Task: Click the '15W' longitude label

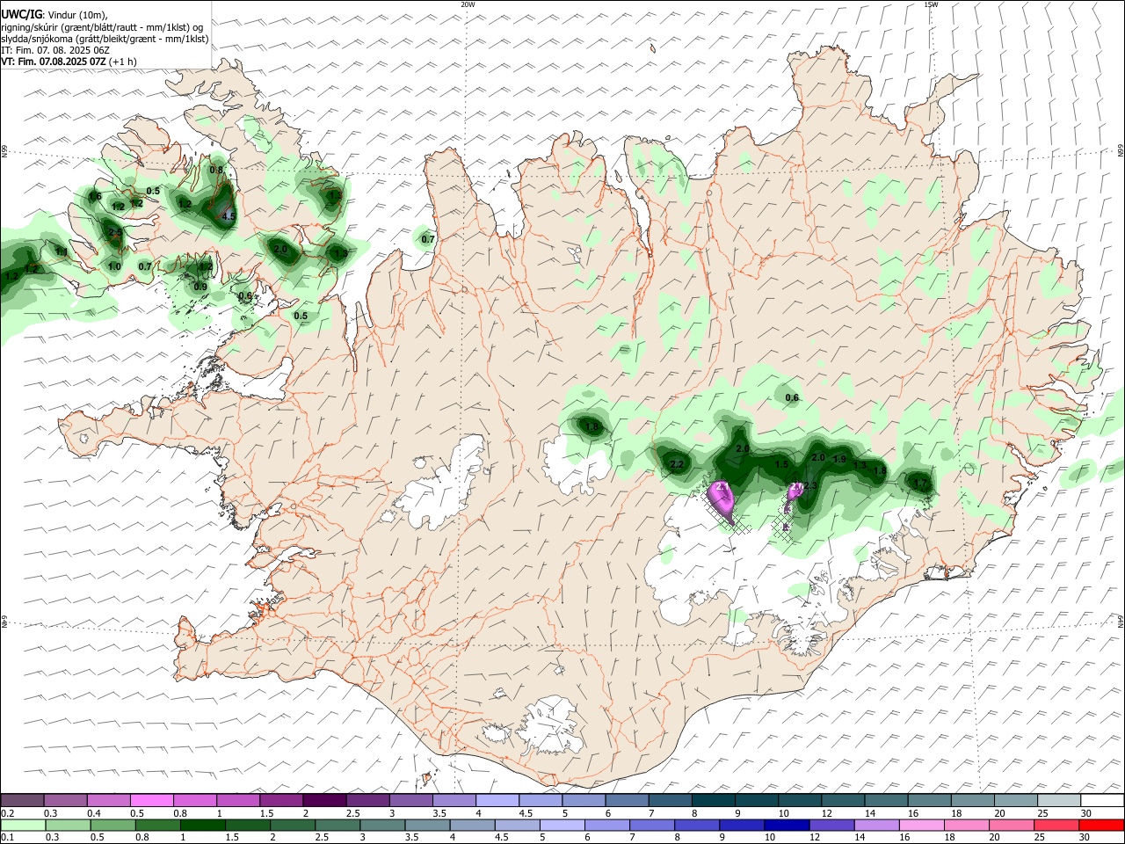Action: 931,4
